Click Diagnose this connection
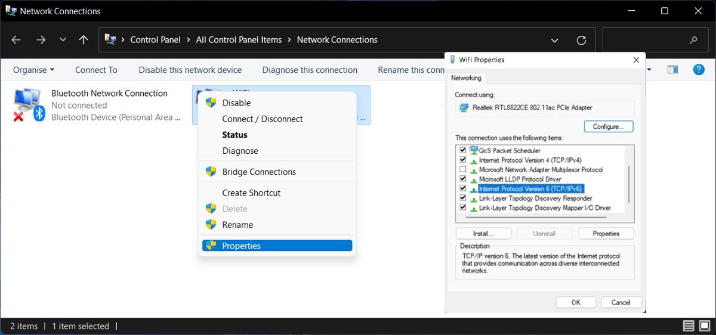Viewport: 716px width, 335px height. (310, 70)
